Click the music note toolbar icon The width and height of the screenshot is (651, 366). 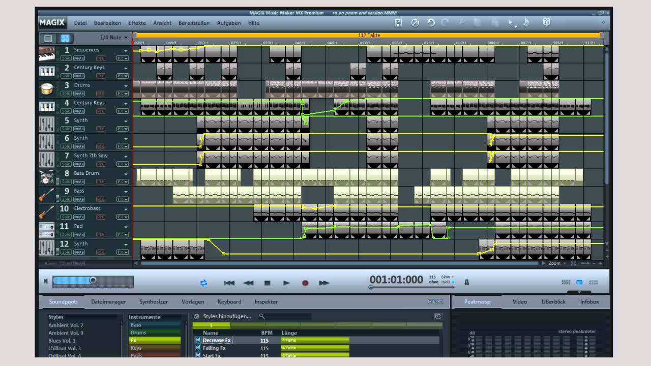(x=526, y=23)
